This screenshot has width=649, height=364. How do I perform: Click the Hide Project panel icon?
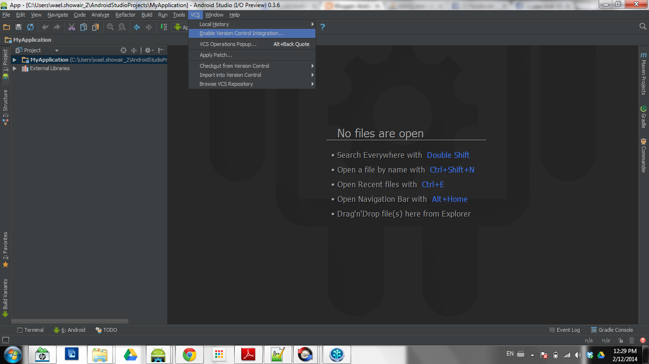(x=161, y=50)
